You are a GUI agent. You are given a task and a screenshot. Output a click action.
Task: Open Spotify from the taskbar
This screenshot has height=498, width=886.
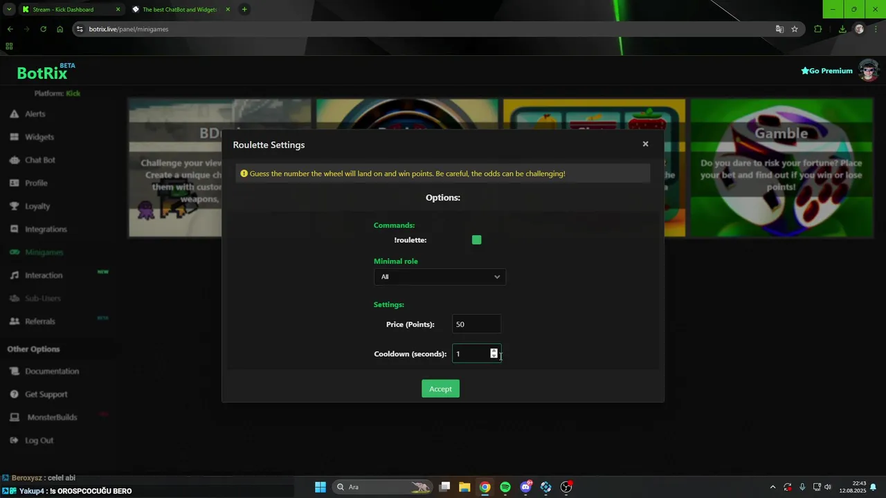(505, 487)
